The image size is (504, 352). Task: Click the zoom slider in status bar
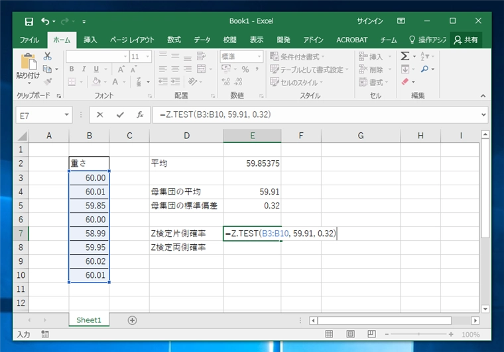point(419,334)
